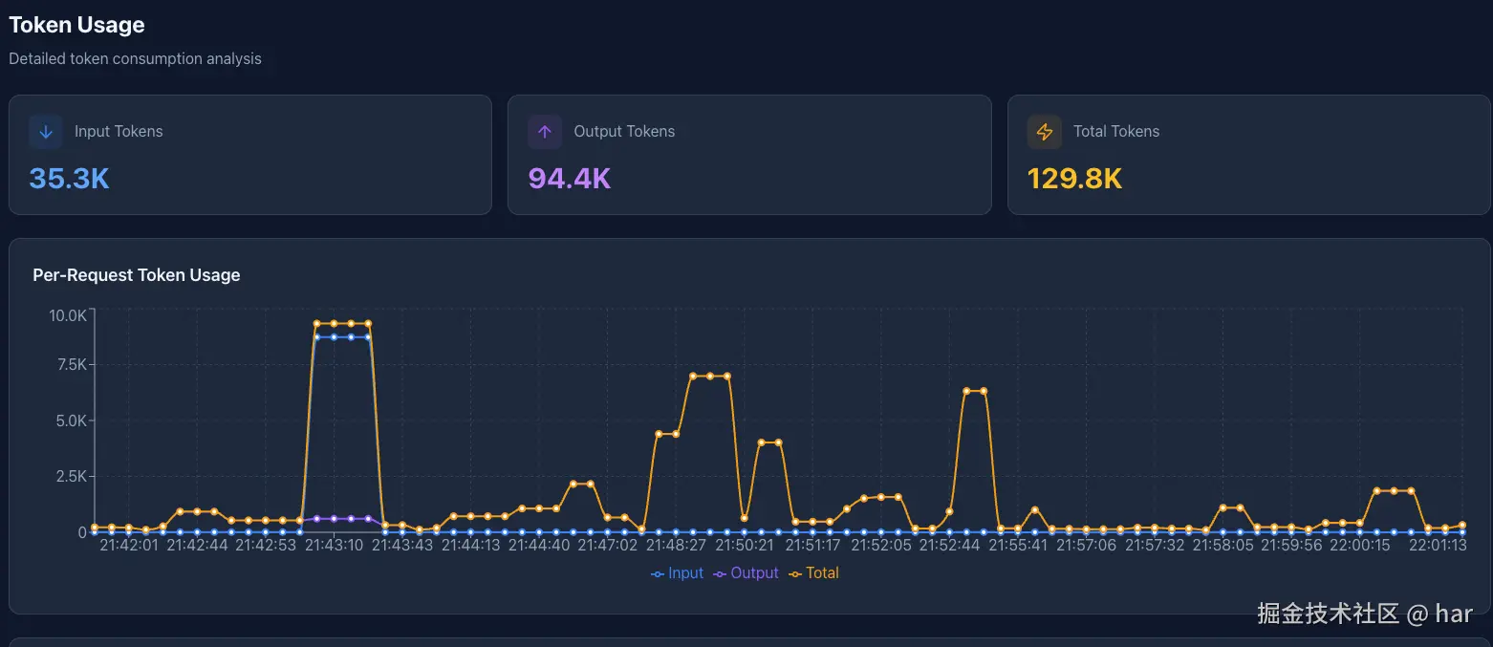
Task: Click the blue down-arrow Input Tokens icon
Action: point(45,131)
